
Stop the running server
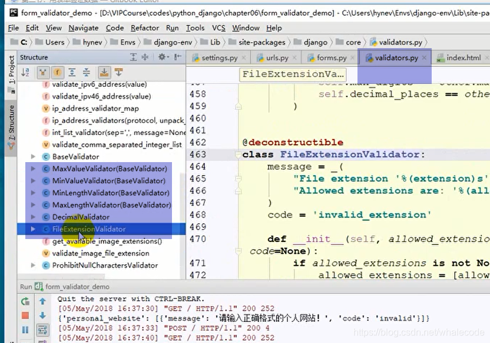25,315
